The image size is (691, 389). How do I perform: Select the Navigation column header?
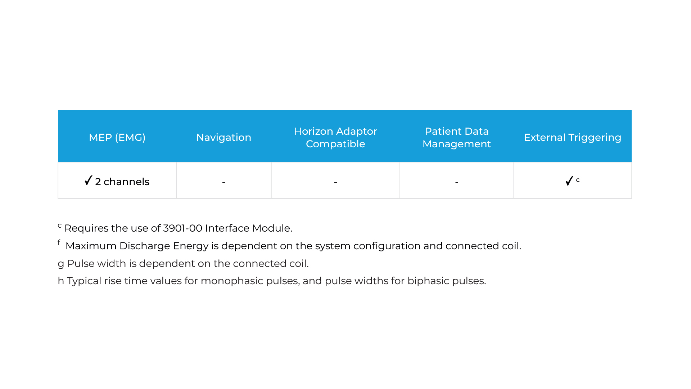223,137
